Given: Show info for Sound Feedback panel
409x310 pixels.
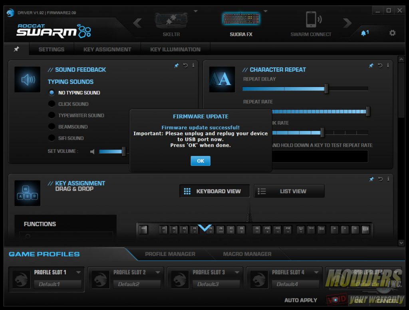Looking at the screenshot, I should (193, 65).
